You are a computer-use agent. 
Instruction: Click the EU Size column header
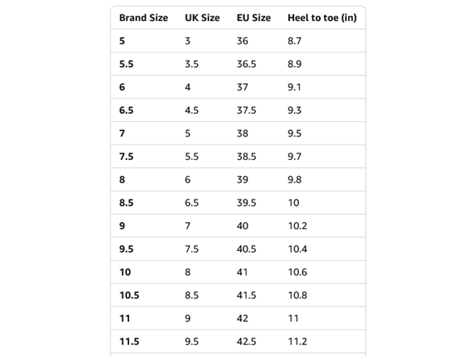coord(254,18)
